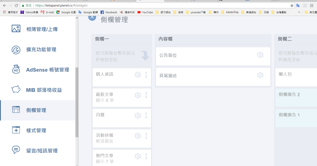Click the 擴充功能管理 wrench icon

(16, 50)
